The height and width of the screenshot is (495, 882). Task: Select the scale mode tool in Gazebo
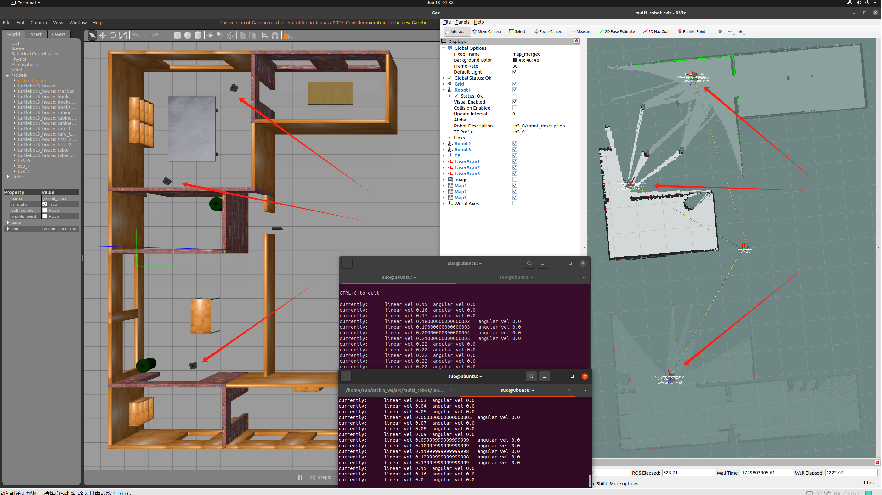tap(123, 36)
